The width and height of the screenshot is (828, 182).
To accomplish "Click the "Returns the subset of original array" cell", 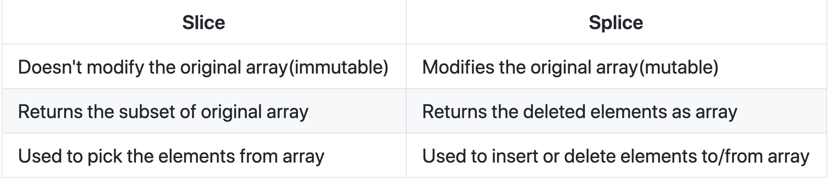I will click(204, 111).
